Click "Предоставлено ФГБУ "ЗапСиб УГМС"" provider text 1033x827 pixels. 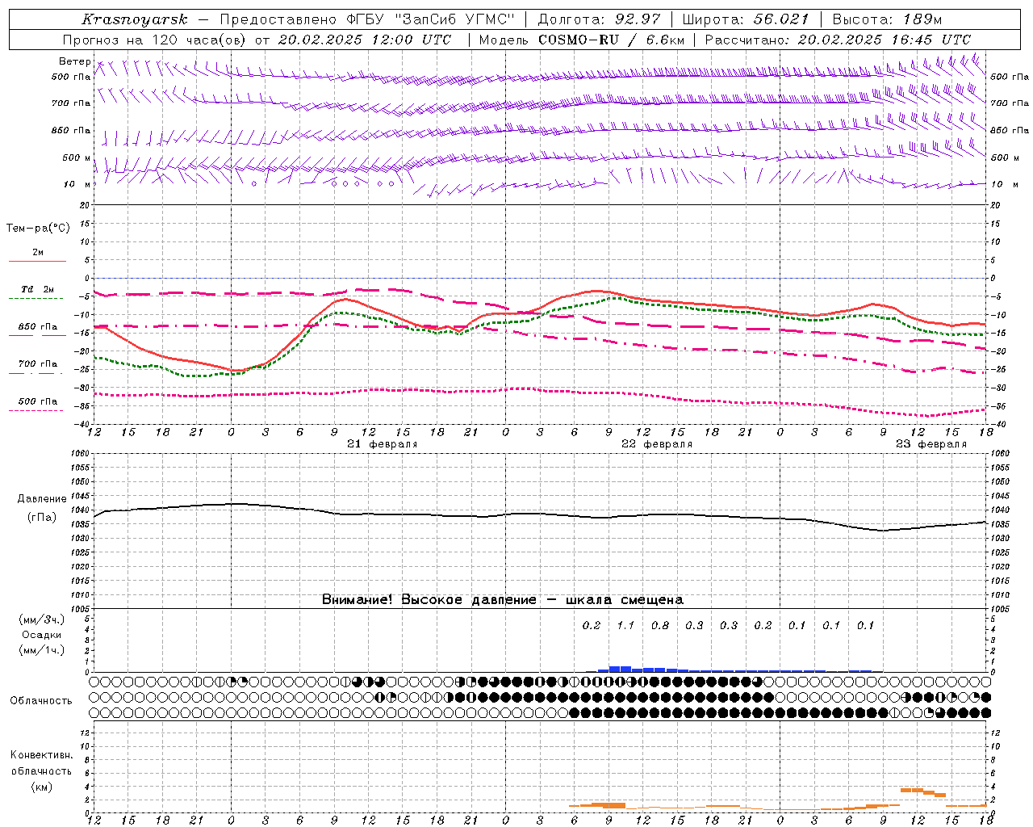click(x=367, y=19)
